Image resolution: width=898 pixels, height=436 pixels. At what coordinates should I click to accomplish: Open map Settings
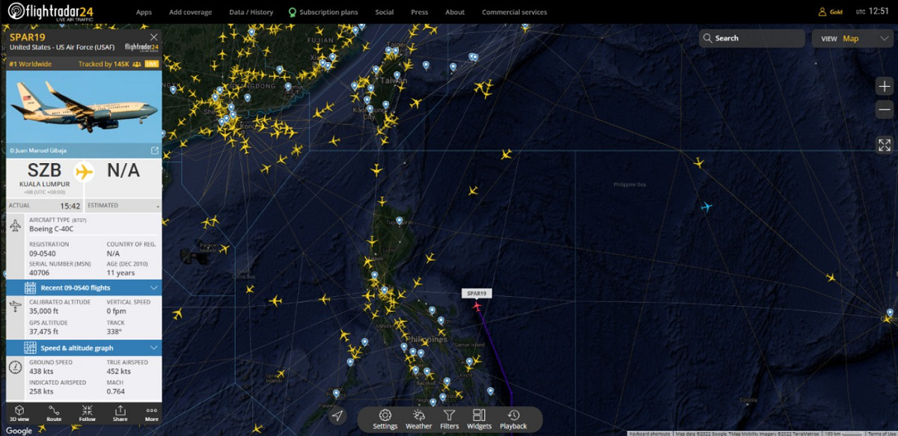click(385, 420)
